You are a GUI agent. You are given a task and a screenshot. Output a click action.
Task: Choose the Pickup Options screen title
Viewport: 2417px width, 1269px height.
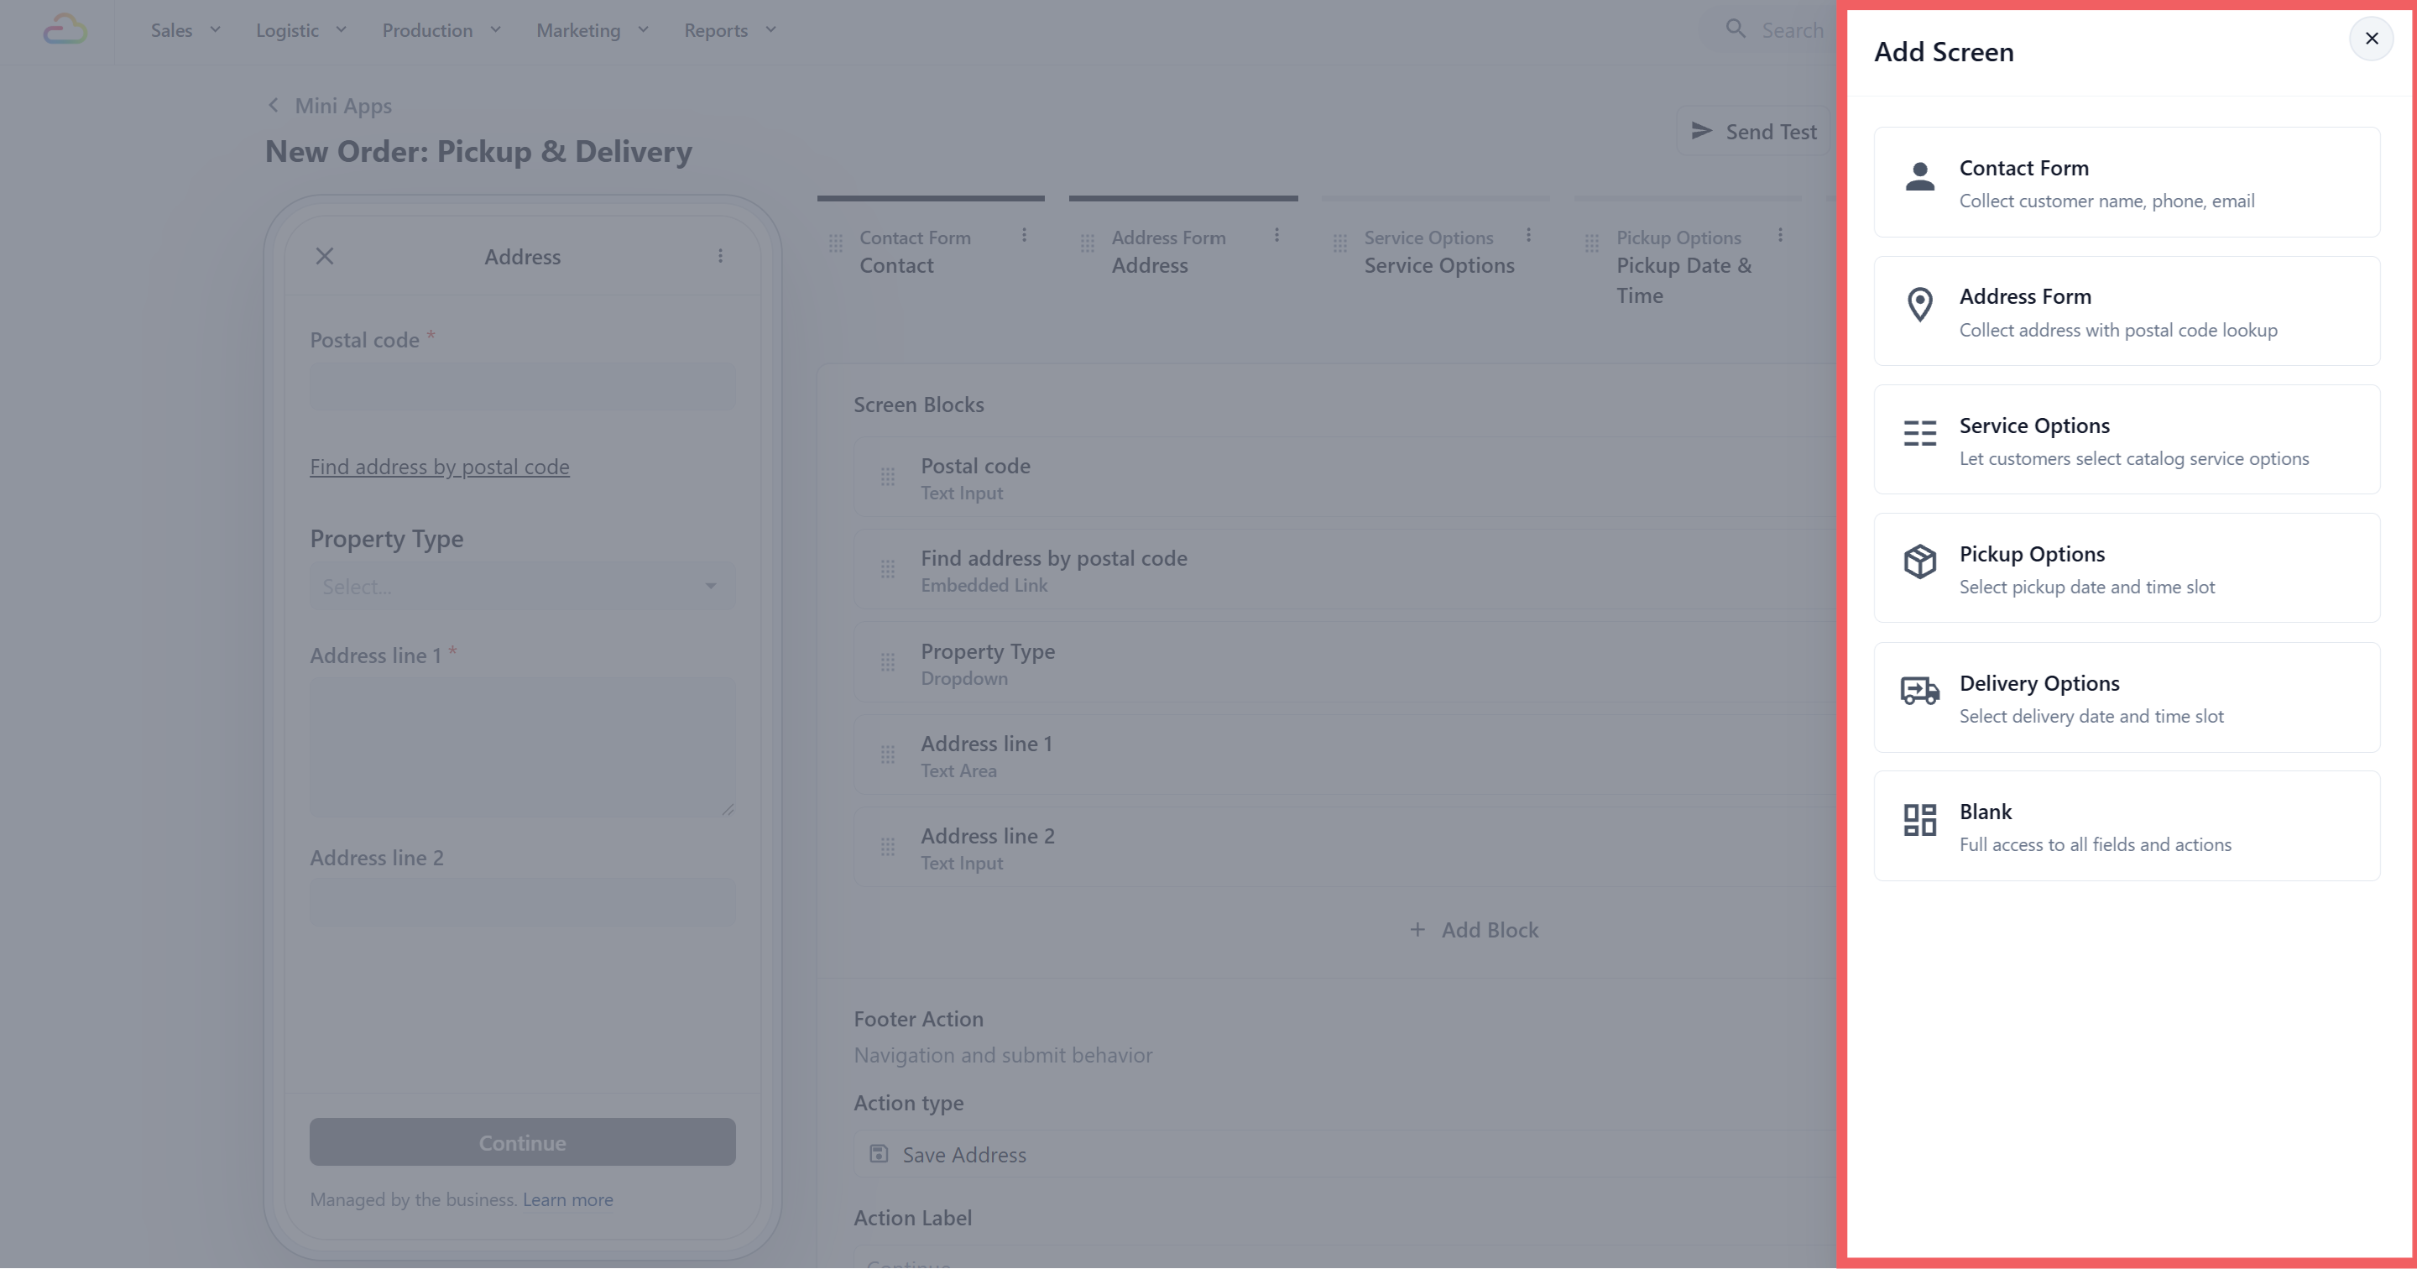2031,555
